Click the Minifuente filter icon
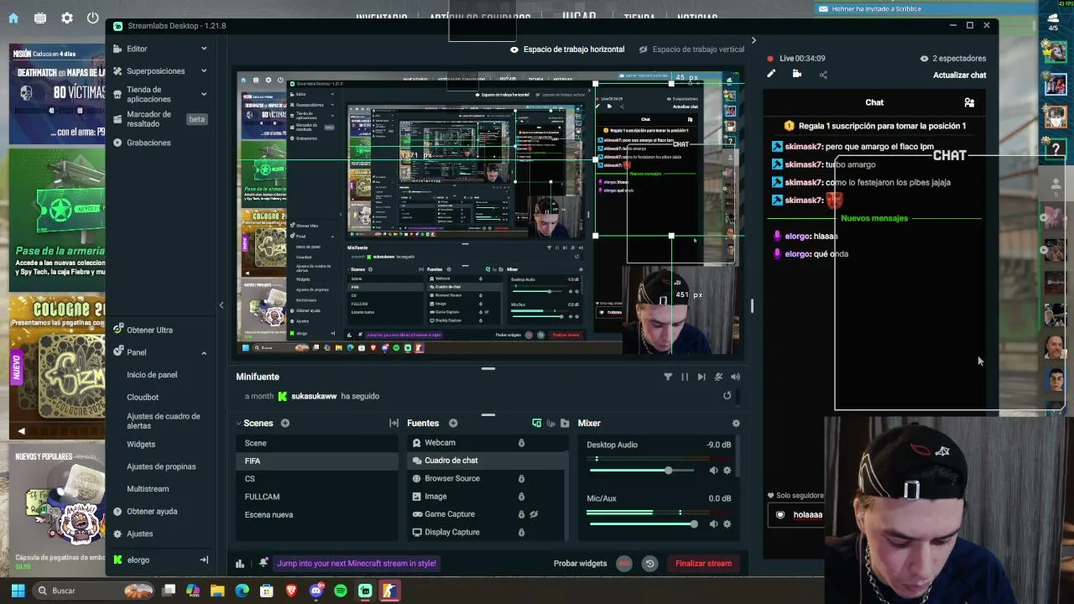This screenshot has height=604, width=1074. coord(668,377)
